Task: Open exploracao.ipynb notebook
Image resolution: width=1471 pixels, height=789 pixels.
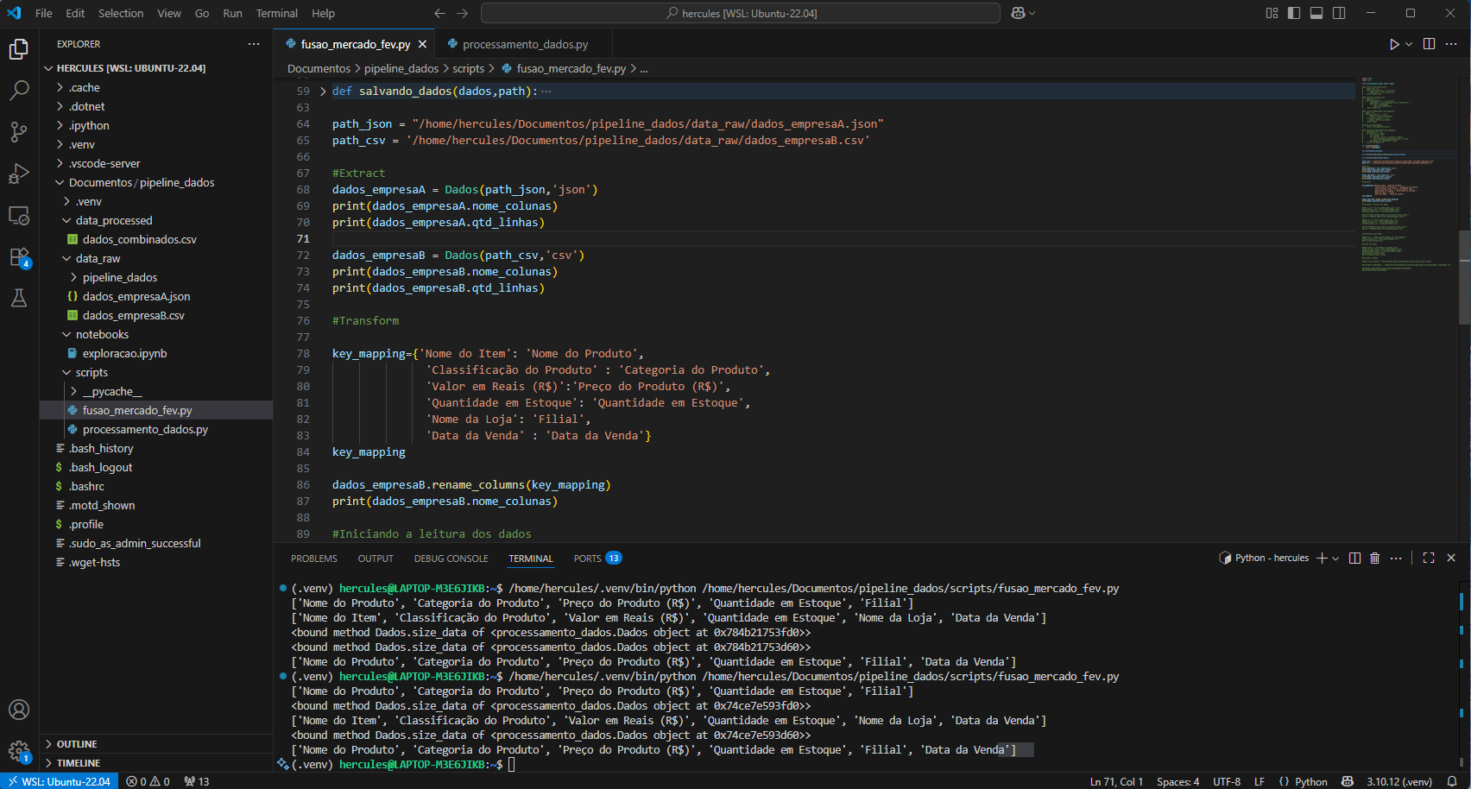Action: tap(155, 353)
